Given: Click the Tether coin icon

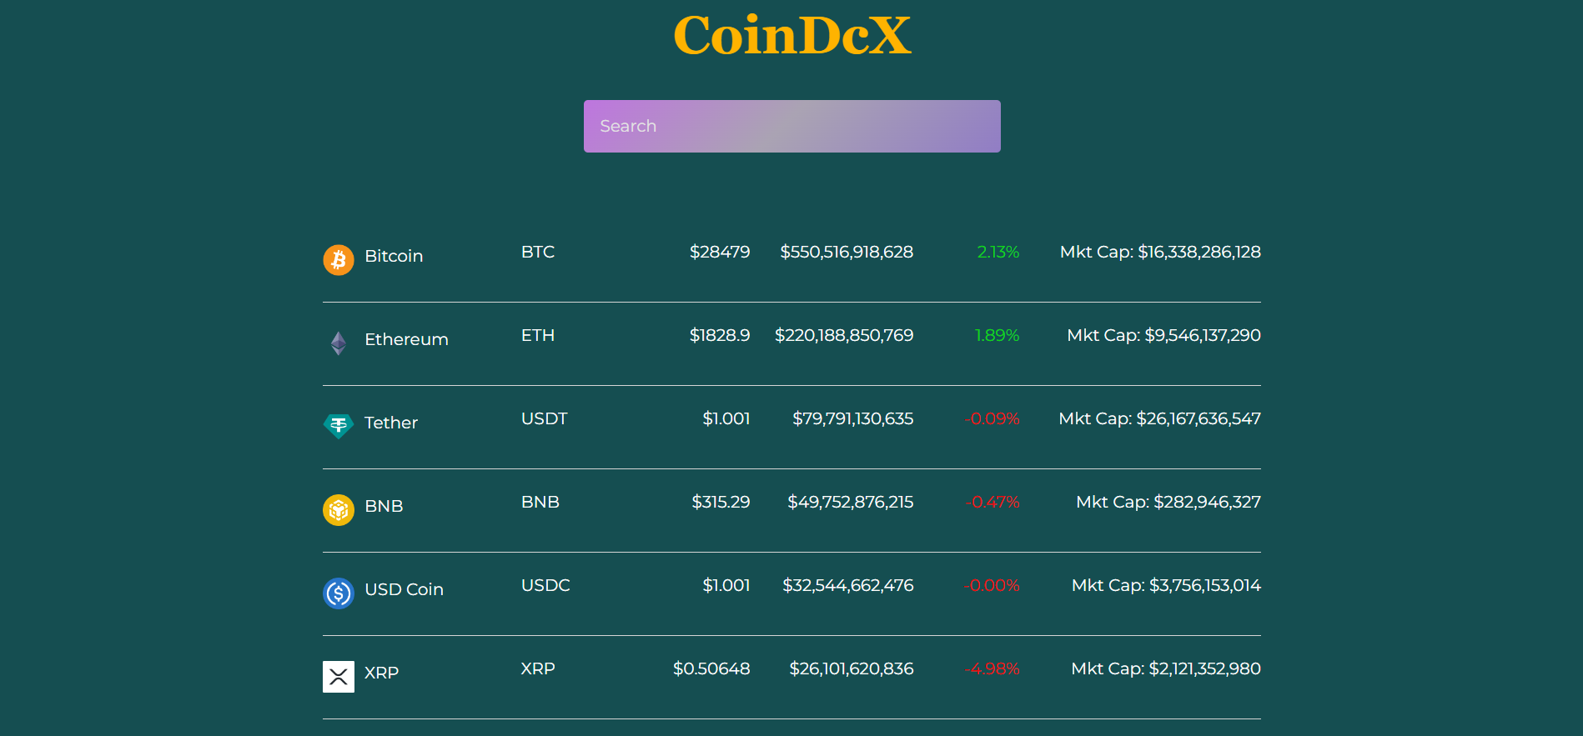Looking at the screenshot, I should tap(339, 427).
